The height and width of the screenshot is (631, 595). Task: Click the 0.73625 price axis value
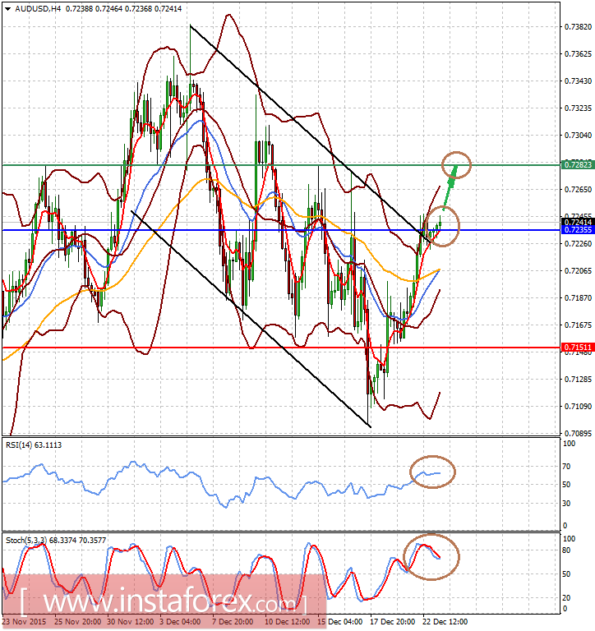(578, 54)
